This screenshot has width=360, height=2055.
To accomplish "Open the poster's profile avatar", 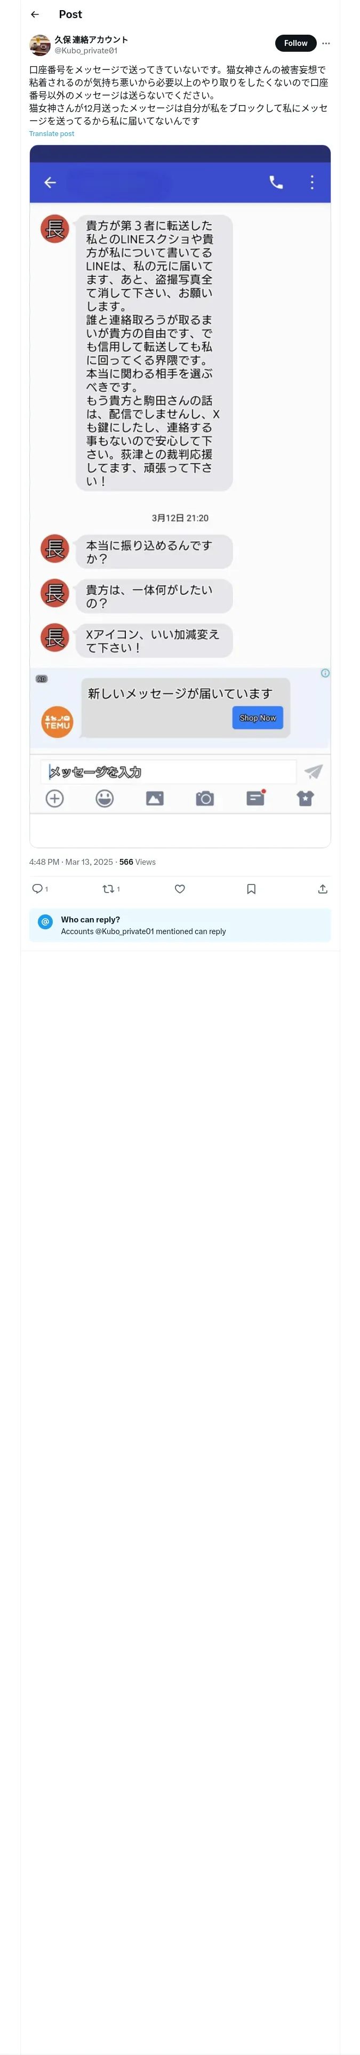I will [x=40, y=45].
